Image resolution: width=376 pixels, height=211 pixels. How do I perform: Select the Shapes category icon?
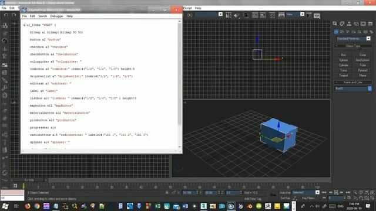[342, 32]
